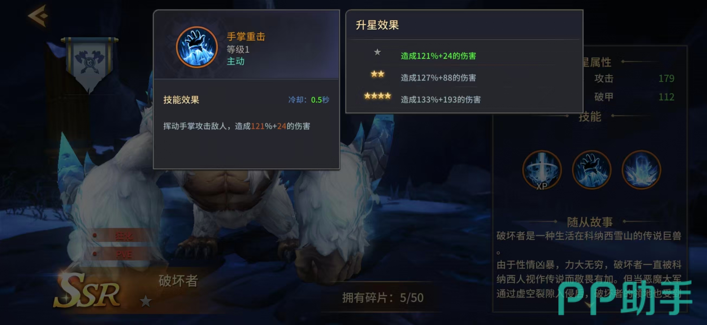Click the 攻击 179 attribute row
Image resolution: width=707 pixels, height=325 pixels.
click(x=634, y=79)
